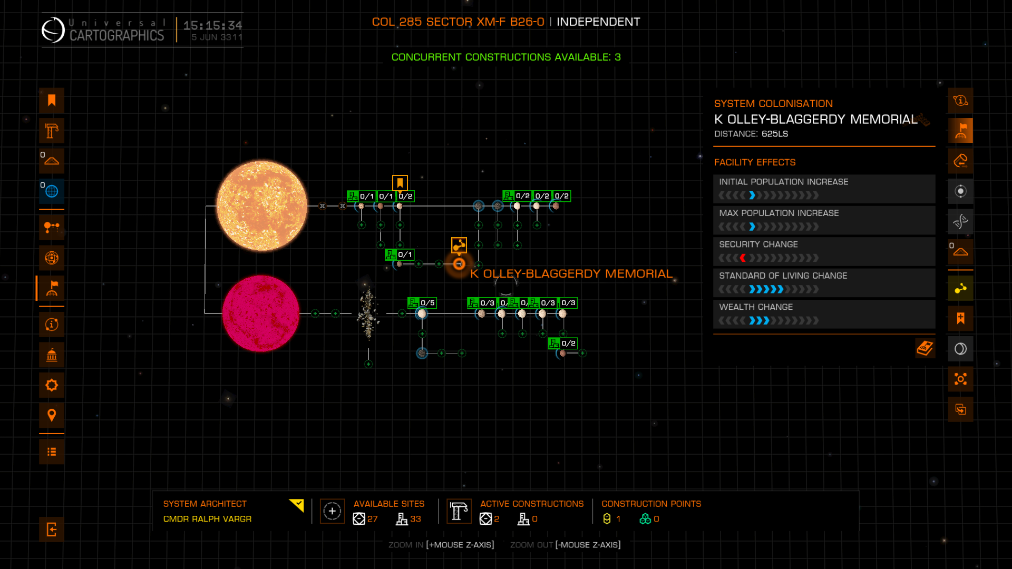Toggle blue globe filter in left sidebar
Viewport: 1012px width, 569px height.
click(x=52, y=191)
